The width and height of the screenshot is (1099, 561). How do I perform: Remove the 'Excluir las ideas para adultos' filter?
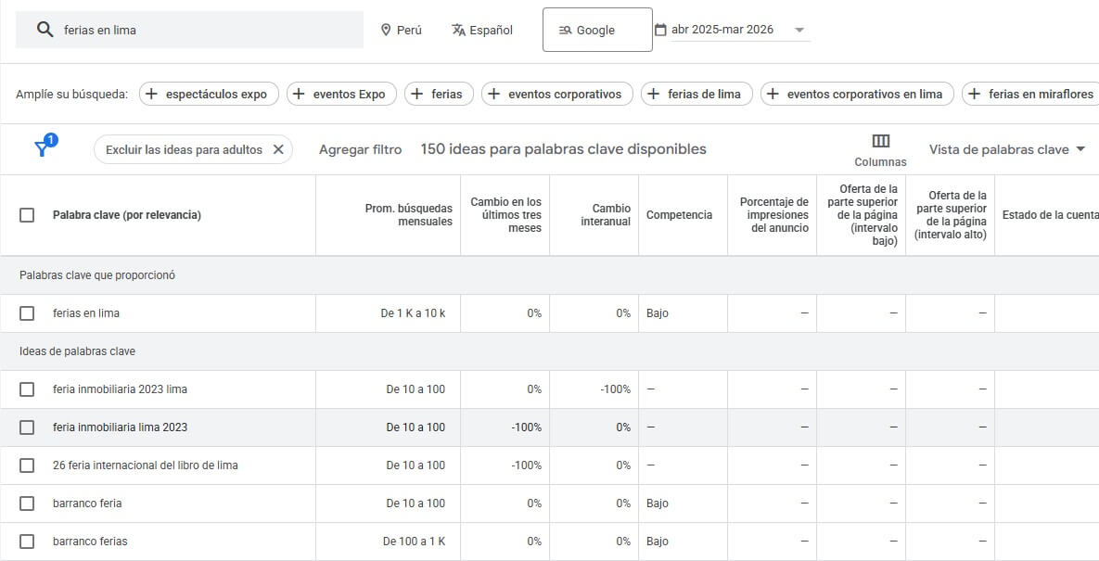pos(278,149)
